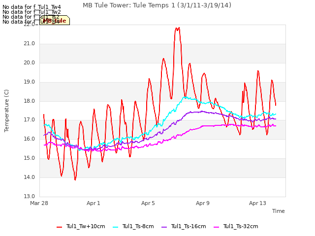Click the purple Tul1_Ts-16cm legend swatch
315x236 pixels.
[164, 227]
